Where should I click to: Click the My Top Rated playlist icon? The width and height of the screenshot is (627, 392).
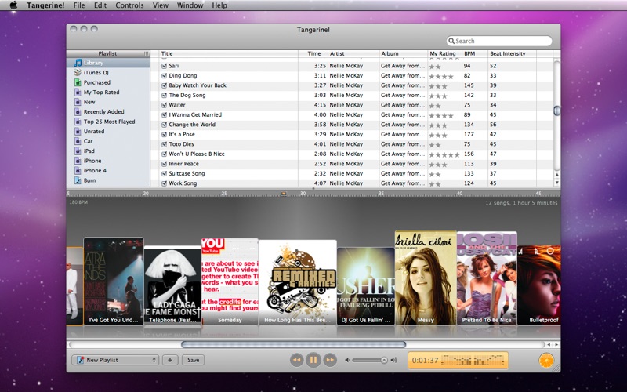coord(78,92)
